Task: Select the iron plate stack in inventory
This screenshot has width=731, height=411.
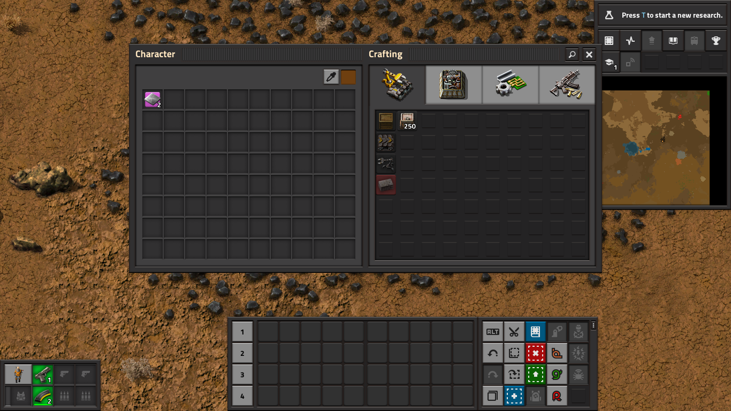Action: [153, 100]
